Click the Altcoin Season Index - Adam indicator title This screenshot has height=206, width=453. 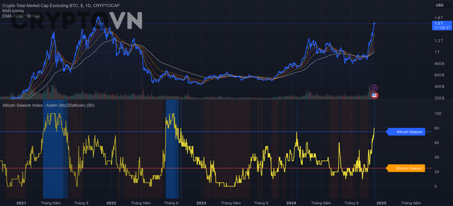pyautogui.click(x=48, y=105)
